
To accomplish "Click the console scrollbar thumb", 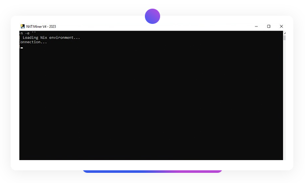I will click(x=285, y=38).
